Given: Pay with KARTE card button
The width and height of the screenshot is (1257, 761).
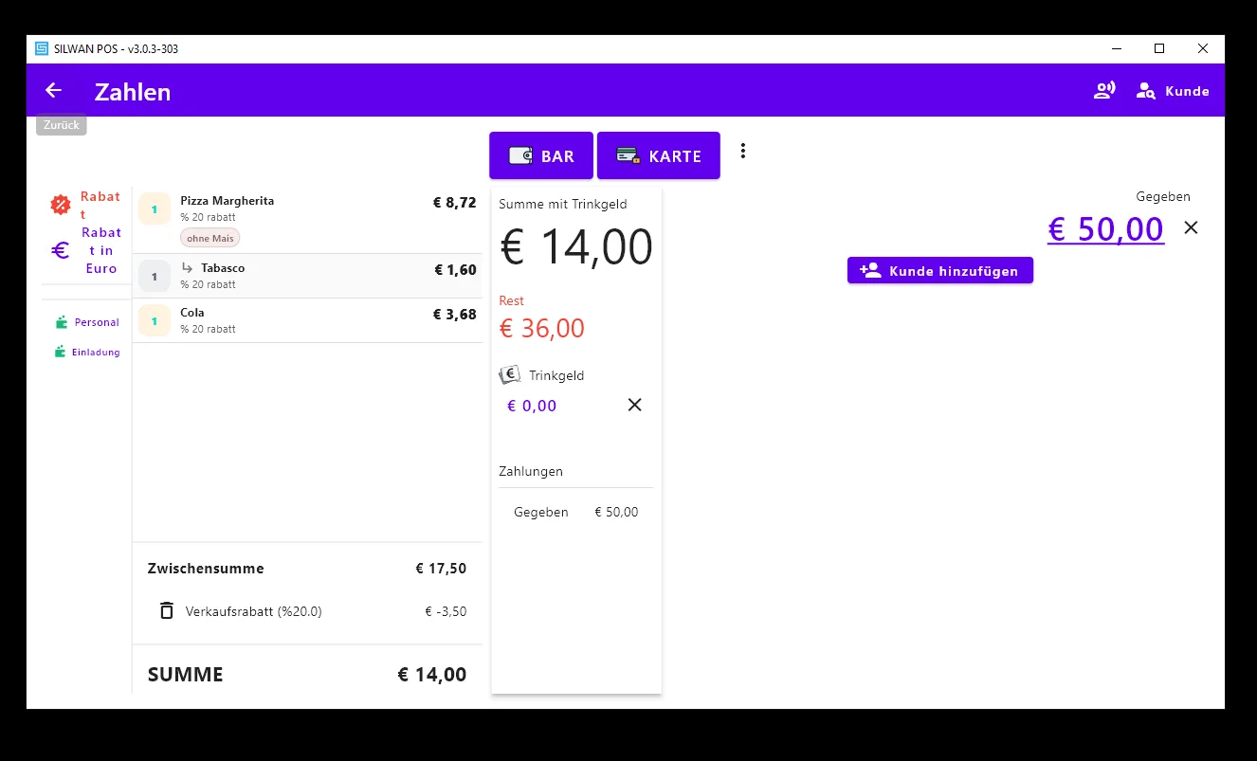Looking at the screenshot, I should [659, 155].
